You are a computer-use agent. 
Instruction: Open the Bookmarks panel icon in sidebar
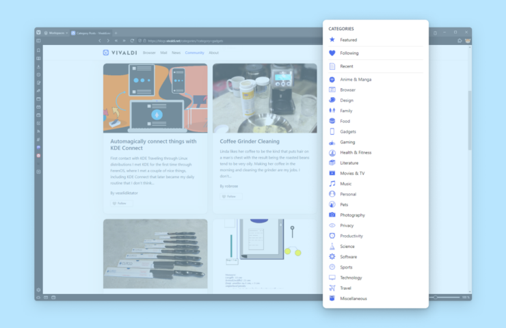click(x=38, y=51)
